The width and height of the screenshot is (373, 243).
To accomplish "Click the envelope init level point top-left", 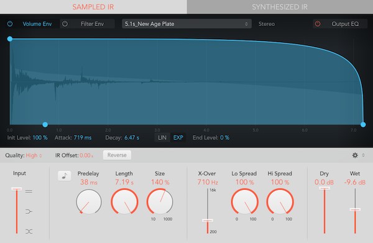I will (x=10, y=38).
